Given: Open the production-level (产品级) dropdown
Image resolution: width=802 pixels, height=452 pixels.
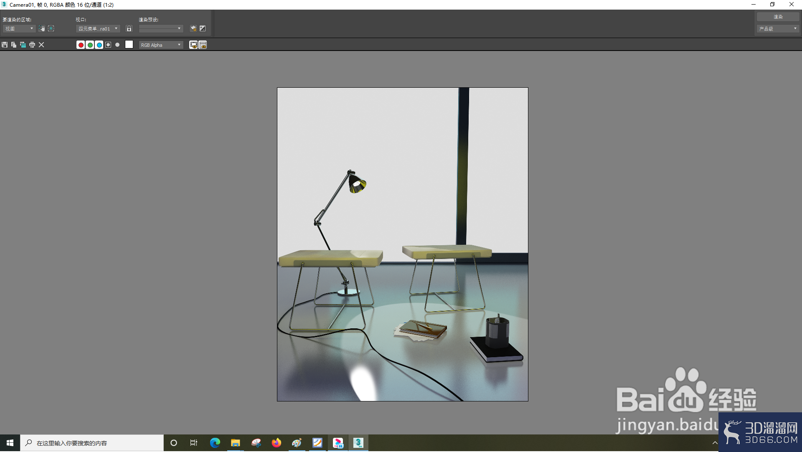Looking at the screenshot, I should (x=778, y=29).
